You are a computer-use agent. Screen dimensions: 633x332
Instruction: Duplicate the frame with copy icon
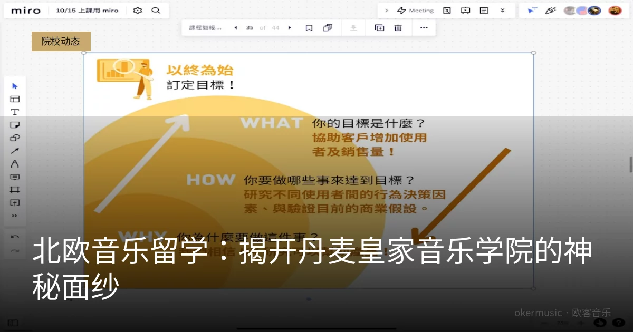point(328,28)
